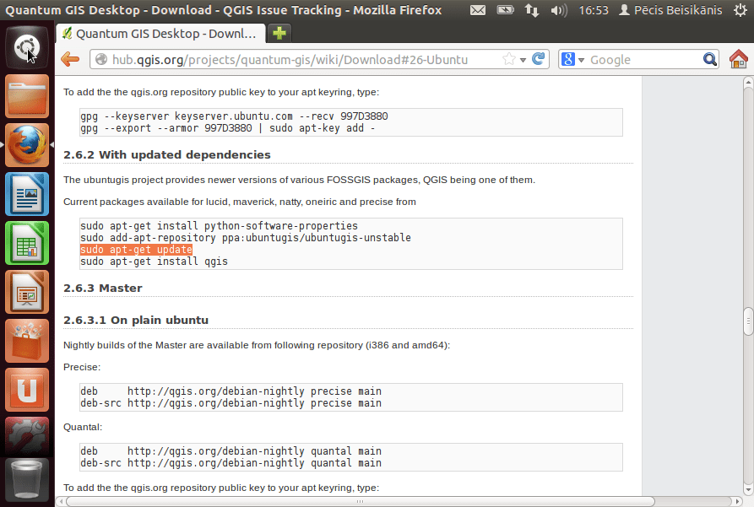Click the line sudo apt-get install qgis
The width and height of the screenshot is (754, 507).
coord(154,262)
